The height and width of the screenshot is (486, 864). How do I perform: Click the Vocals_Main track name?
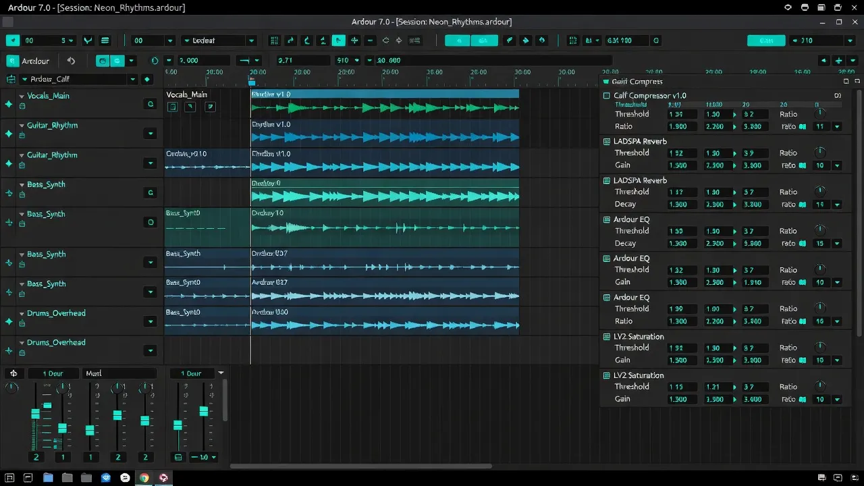[x=48, y=96]
